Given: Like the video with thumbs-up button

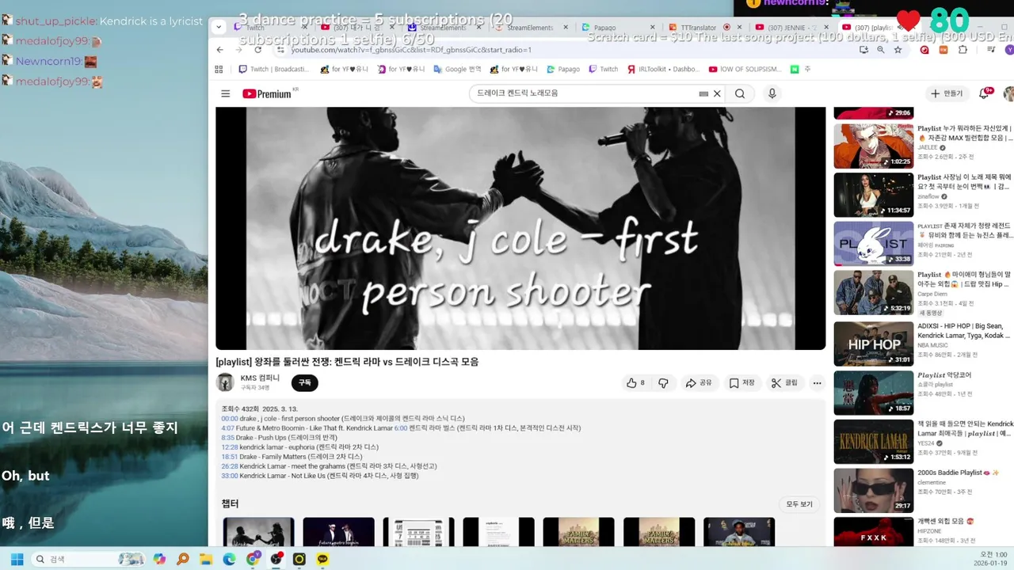Looking at the screenshot, I should click(636, 383).
